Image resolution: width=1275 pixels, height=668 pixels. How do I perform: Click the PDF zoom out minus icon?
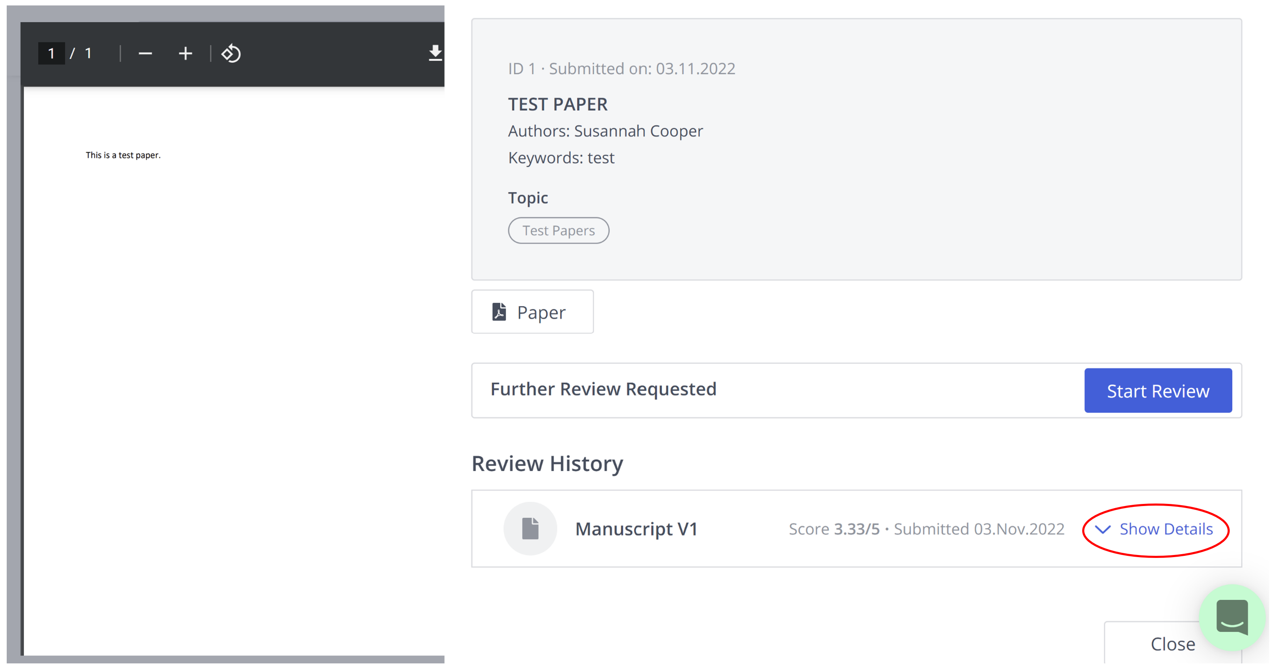pyautogui.click(x=145, y=53)
